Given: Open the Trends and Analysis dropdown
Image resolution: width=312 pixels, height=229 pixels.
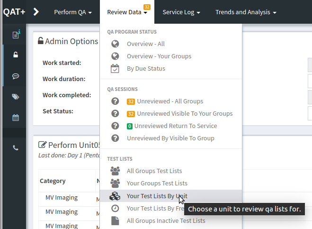Looking at the screenshot, I should pyautogui.click(x=246, y=12).
